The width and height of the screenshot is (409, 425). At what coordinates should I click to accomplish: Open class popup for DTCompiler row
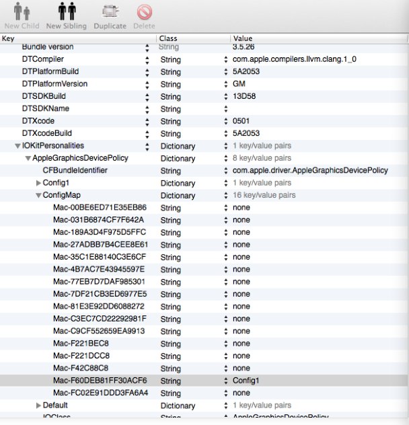(225, 60)
